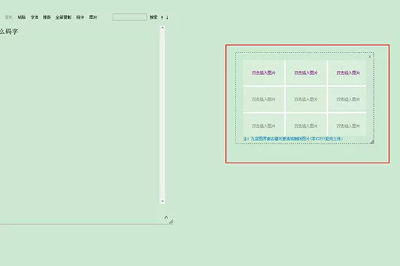Collapse the editor with the caret icon
This screenshot has height=266, width=400.
click(166, 217)
